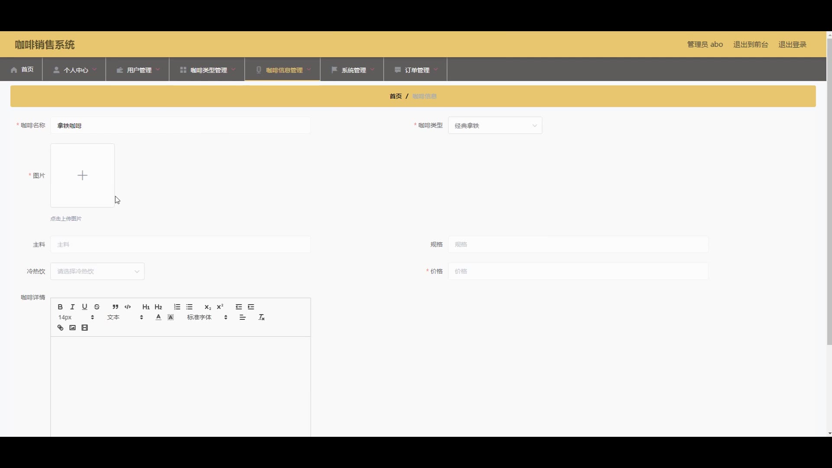Click the 退出登录 link
Viewport: 832px width, 468px height.
(792, 45)
